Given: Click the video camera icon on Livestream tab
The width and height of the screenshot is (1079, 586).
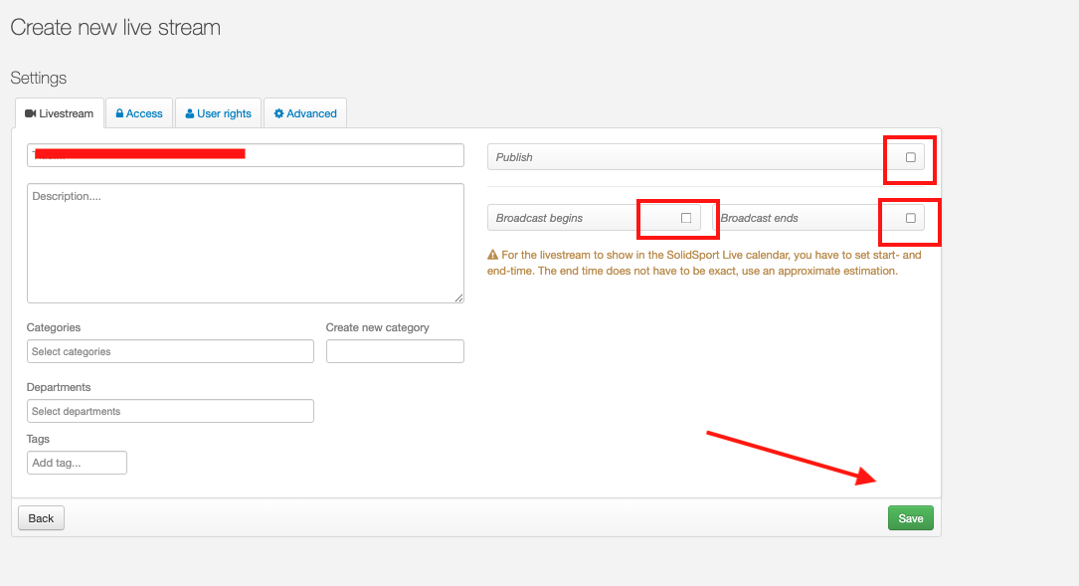Looking at the screenshot, I should point(31,113).
